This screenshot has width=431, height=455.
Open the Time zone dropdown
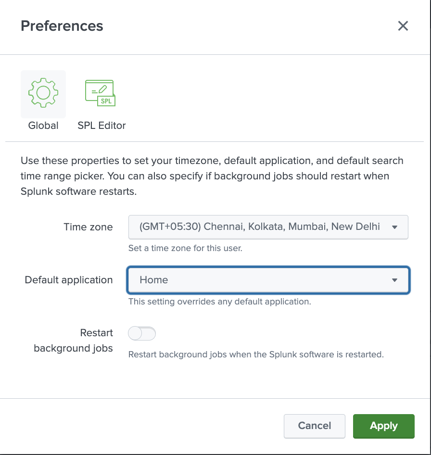268,227
